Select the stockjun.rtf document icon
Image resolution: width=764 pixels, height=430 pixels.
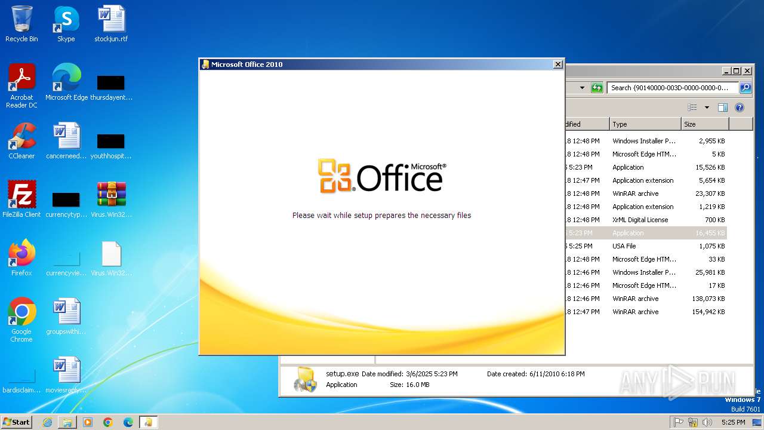pos(111,24)
